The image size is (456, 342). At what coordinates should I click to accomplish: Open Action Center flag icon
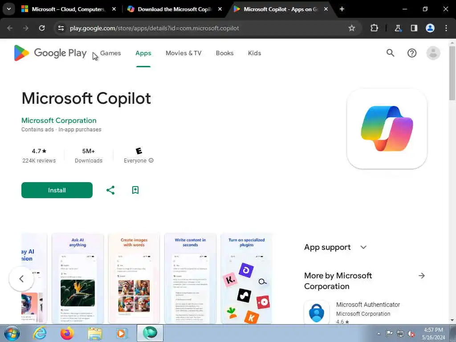[389, 334]
